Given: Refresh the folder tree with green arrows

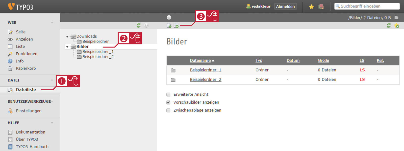Looking at the screenshot, I should (139, 25).
